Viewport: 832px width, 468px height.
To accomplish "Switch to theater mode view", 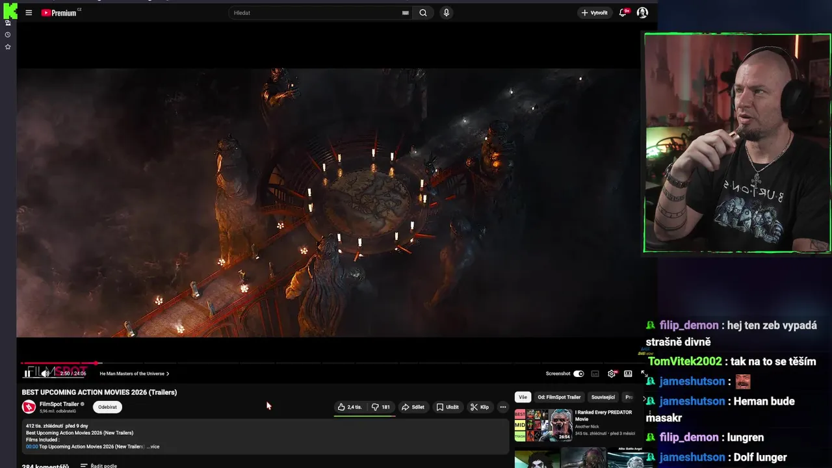I will (x=628, y=374).
